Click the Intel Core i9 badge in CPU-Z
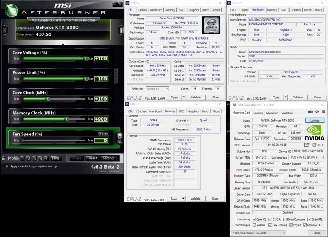 pyautogui.click(x=211, y=25)
